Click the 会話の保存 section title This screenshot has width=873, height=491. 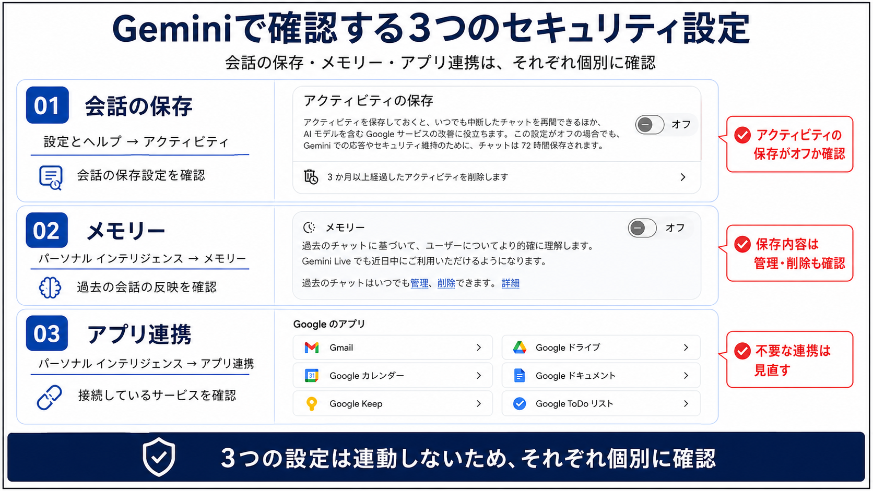click(139, 106)
